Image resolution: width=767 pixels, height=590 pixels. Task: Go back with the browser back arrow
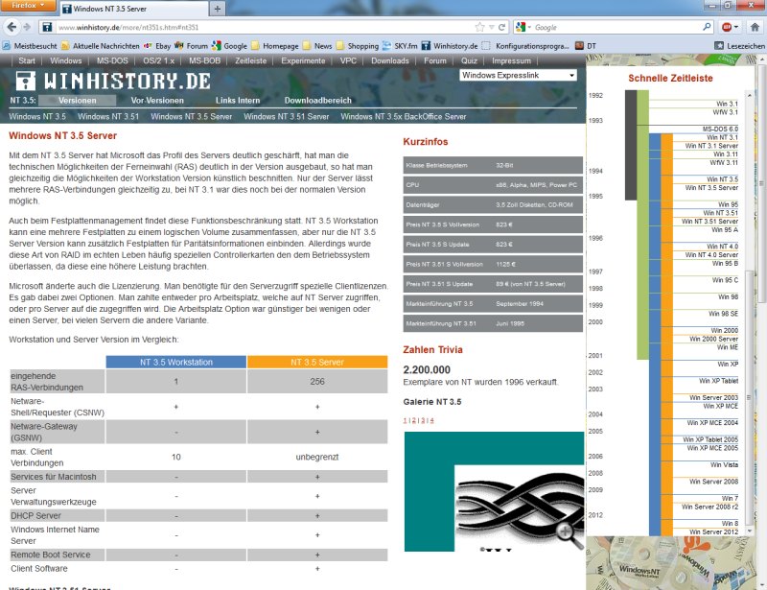pyautogui.click(x=12, y=27)
